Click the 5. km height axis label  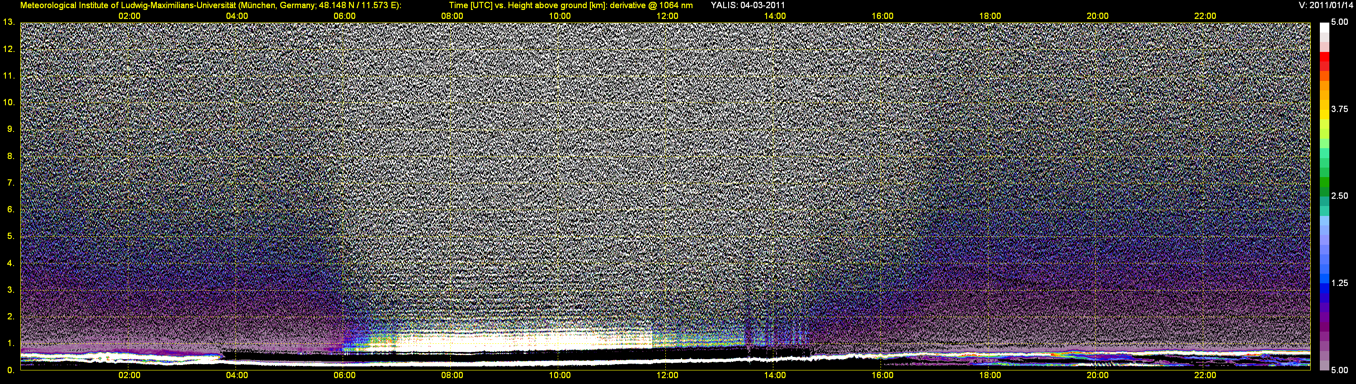(11, 236)
